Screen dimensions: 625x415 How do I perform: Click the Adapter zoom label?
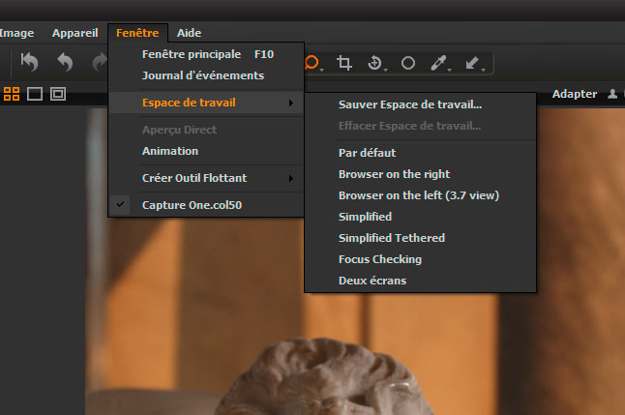[x=575, y=94]
